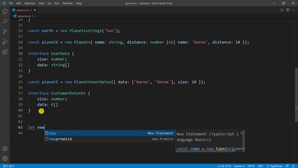Click 'CustomerData' on line 37
The image size is (298, 168).
click(x=65, y=93)
